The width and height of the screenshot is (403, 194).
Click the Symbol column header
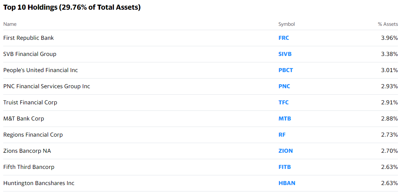pyautogui.click(x=287, y=24)
